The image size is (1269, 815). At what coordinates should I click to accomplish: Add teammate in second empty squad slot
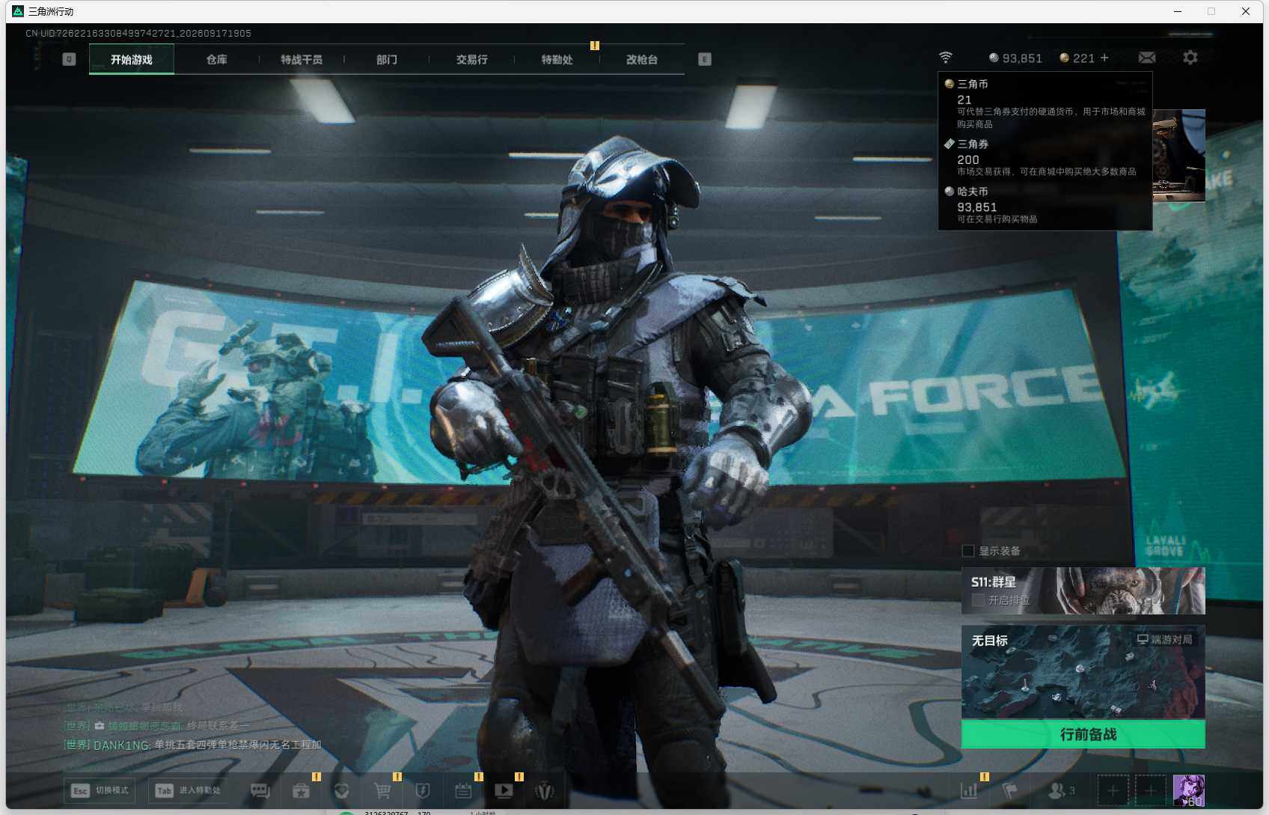coord(1151,790)
